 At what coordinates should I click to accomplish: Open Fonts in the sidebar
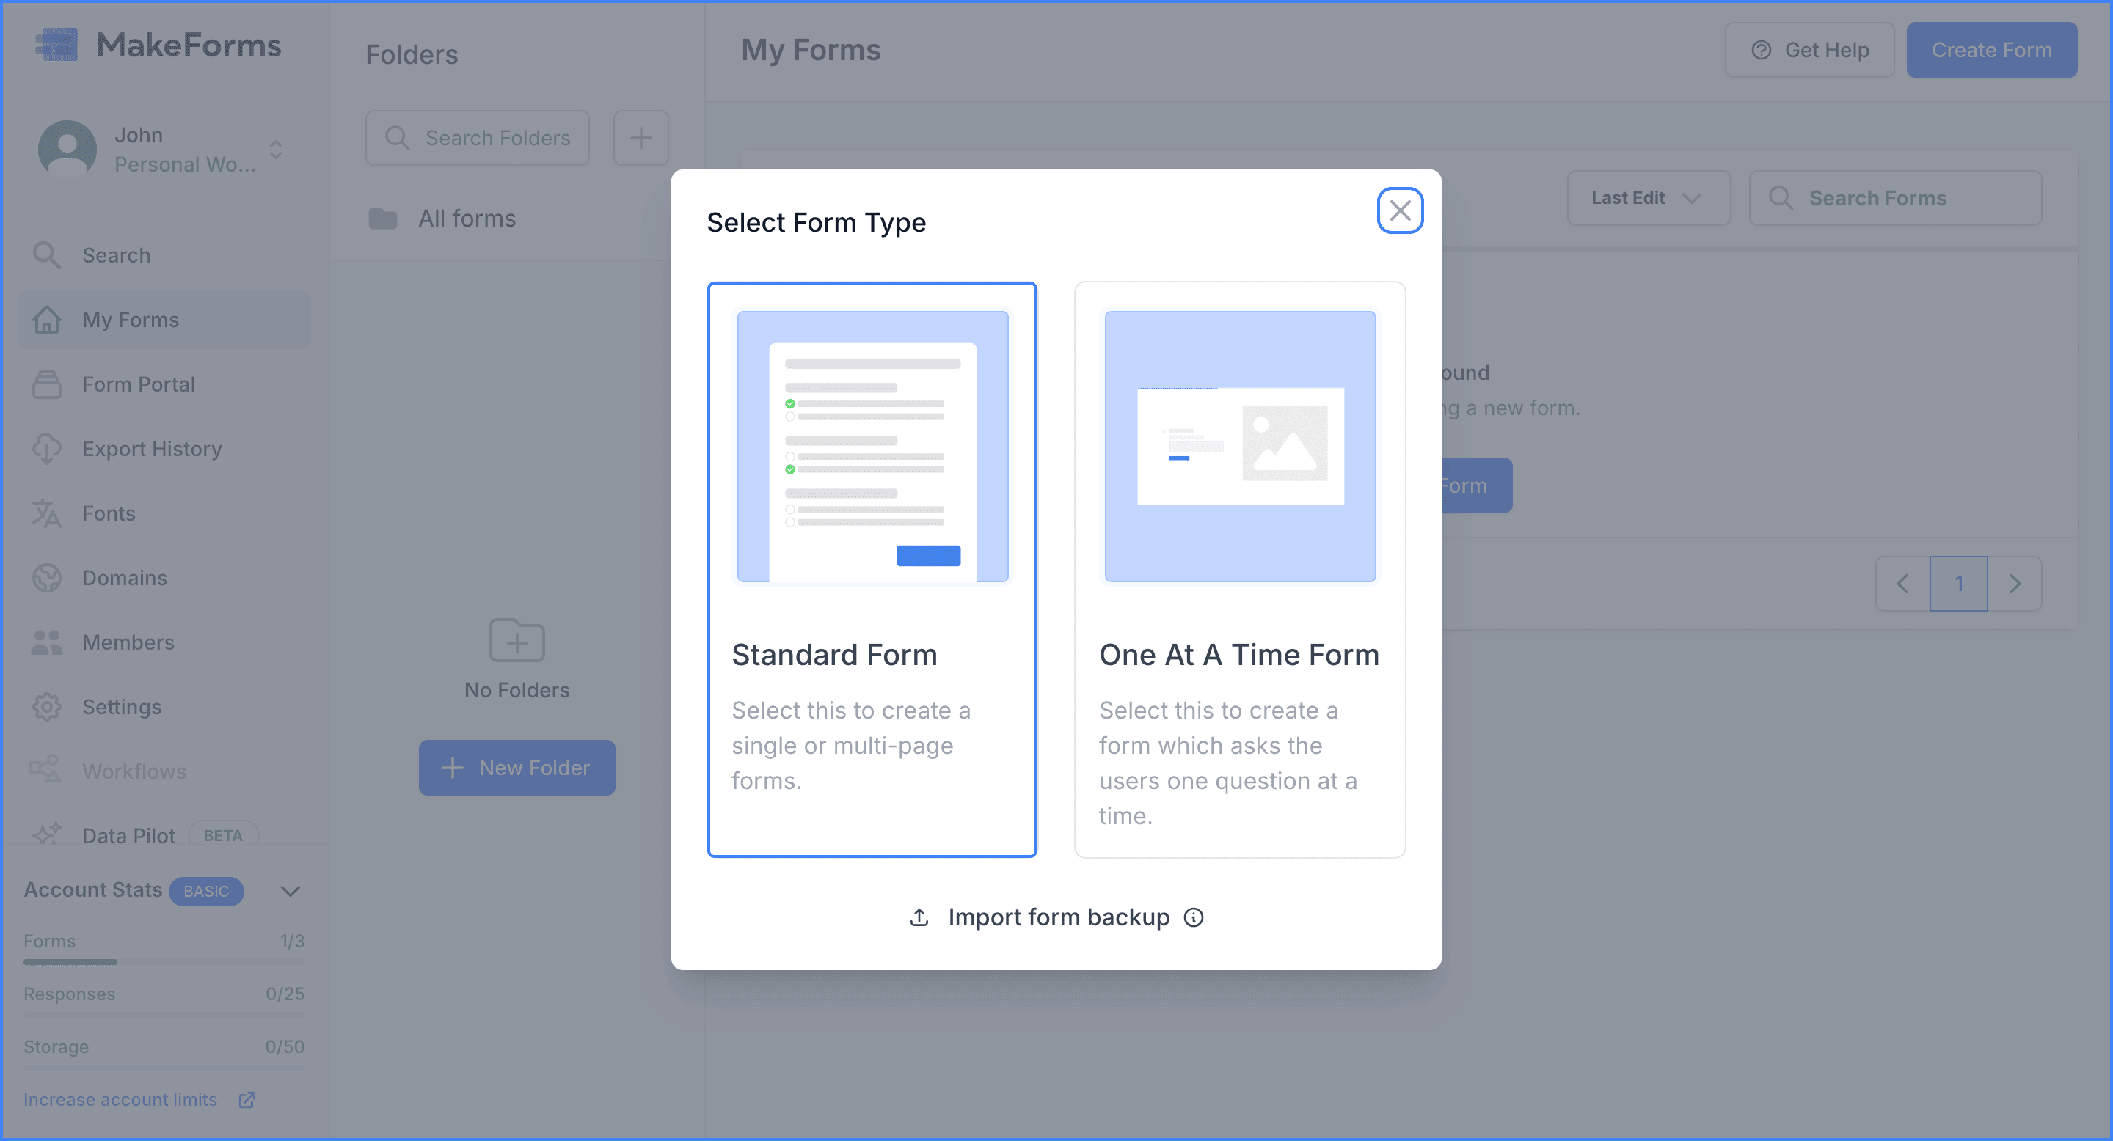click(164, 513)
